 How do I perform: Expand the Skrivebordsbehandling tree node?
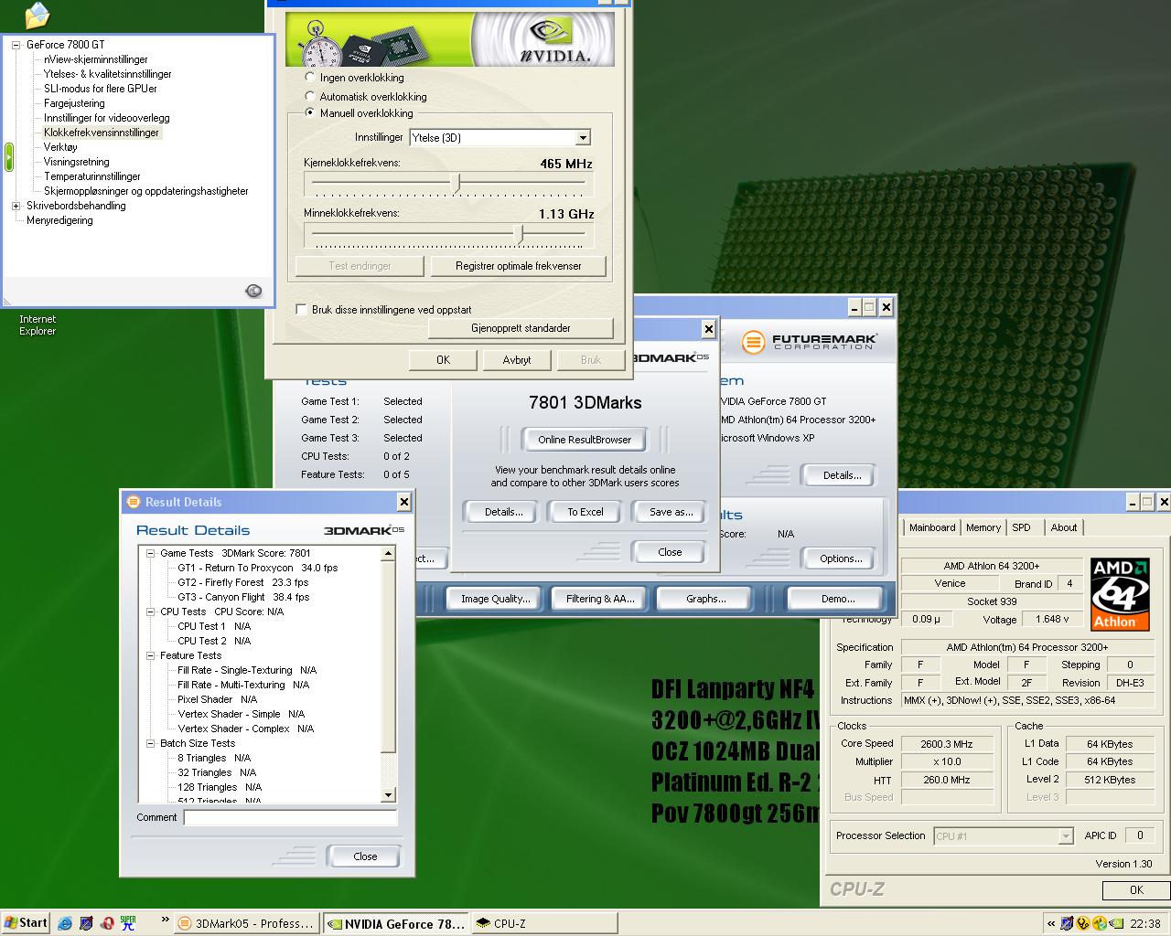[16, 206]
